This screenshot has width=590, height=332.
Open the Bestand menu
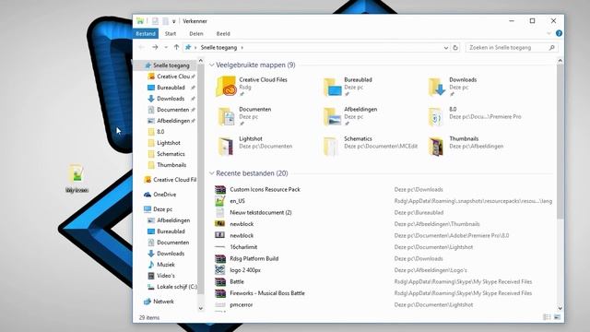tap(146, 33)
